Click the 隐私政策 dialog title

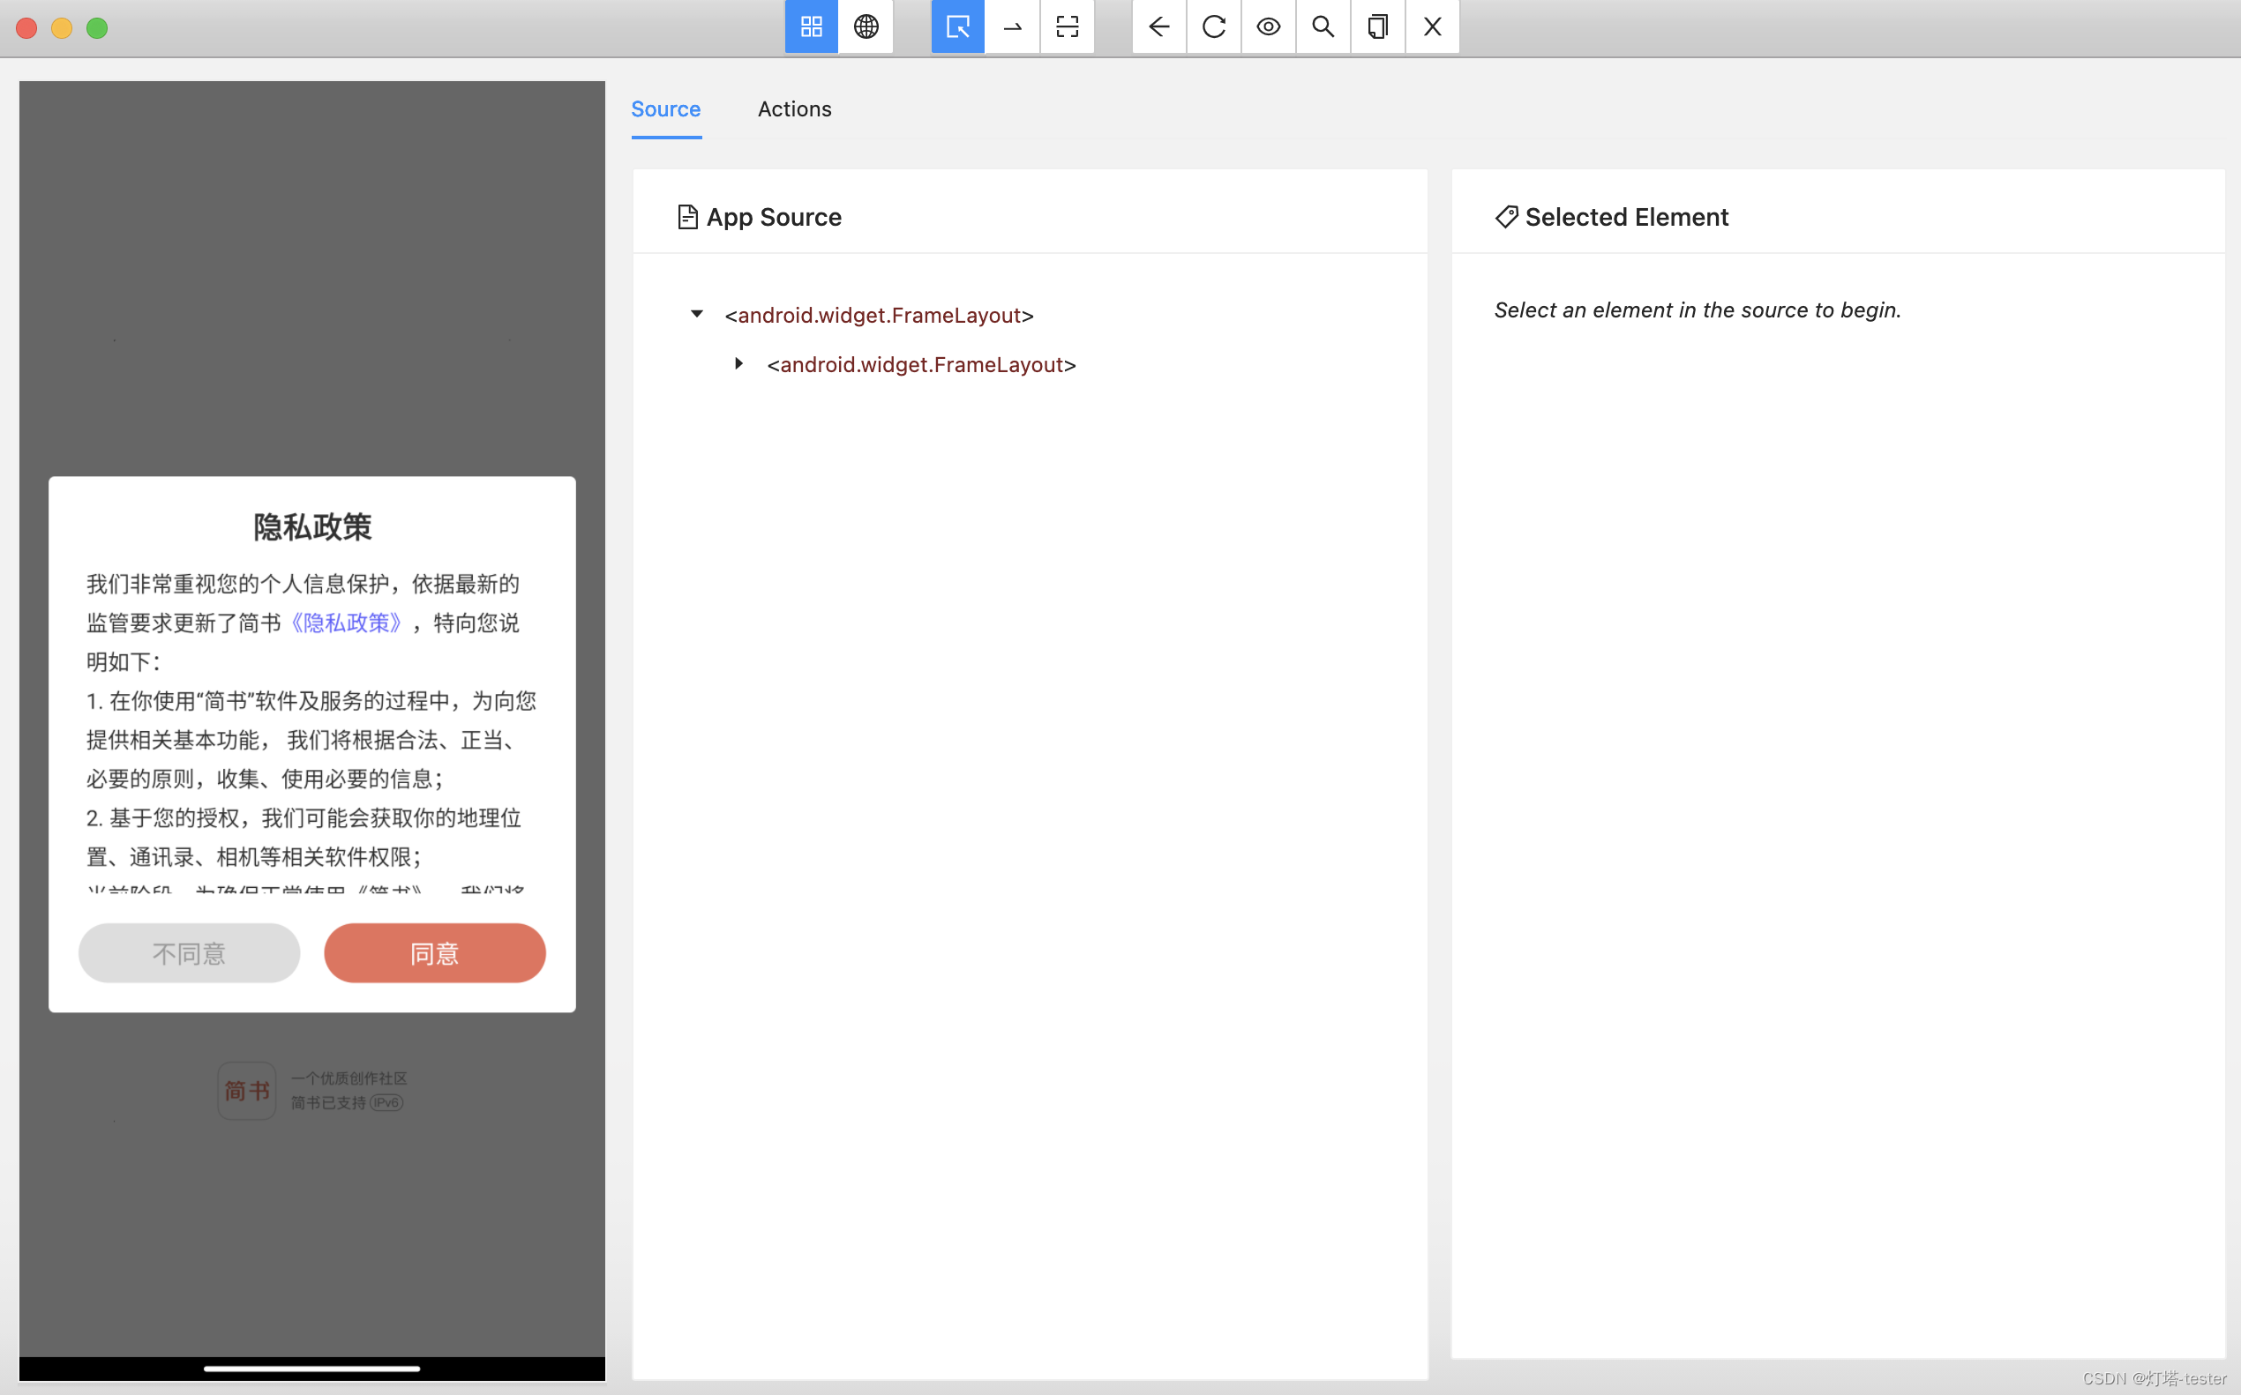(x=312, y=526)
